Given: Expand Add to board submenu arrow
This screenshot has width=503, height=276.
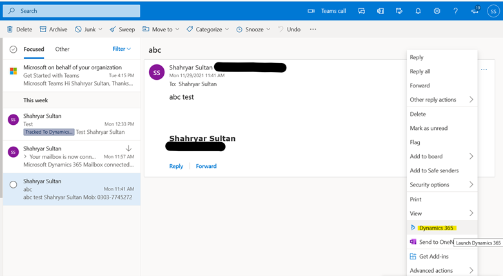Looking at the screenshot, I should (471, 156).
